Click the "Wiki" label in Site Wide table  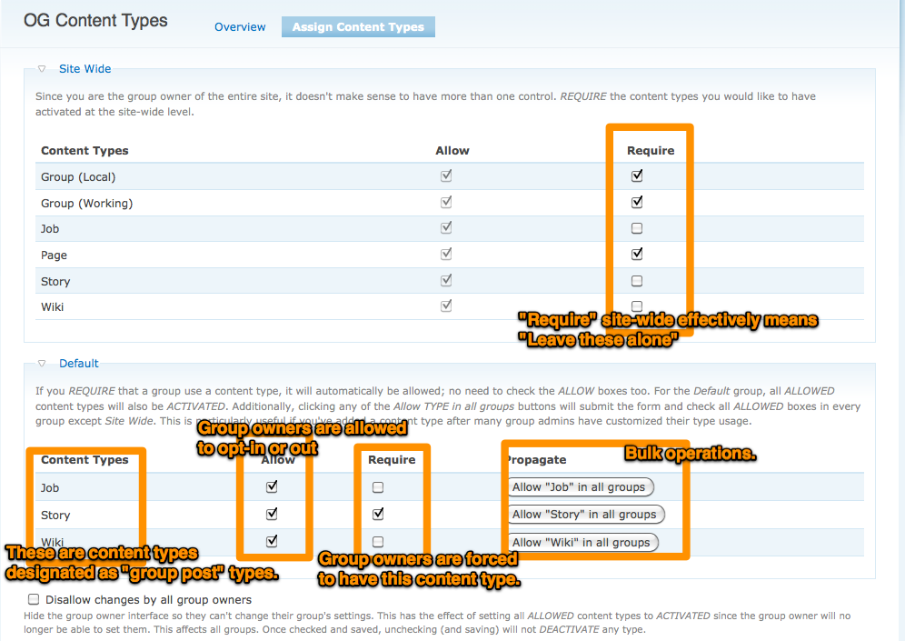(x=52, y=306)
